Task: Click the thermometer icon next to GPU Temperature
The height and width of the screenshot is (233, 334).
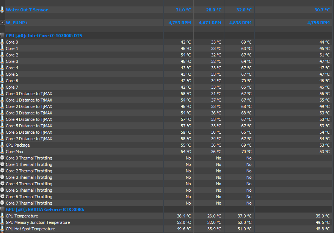Action: 2,216
